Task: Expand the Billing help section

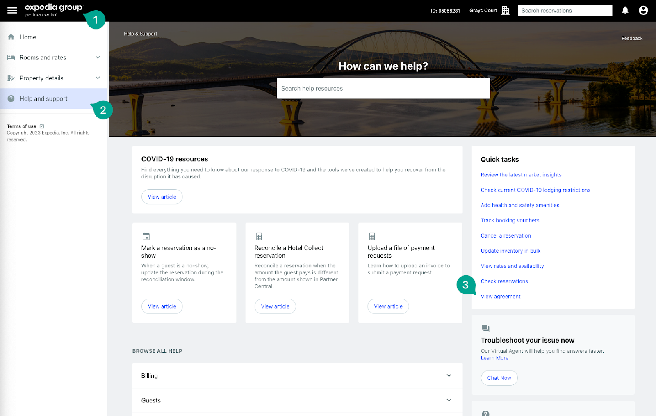Action: [297, 376]
